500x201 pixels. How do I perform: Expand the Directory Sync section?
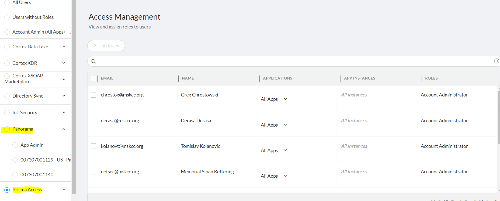click(x=64, y=96)
